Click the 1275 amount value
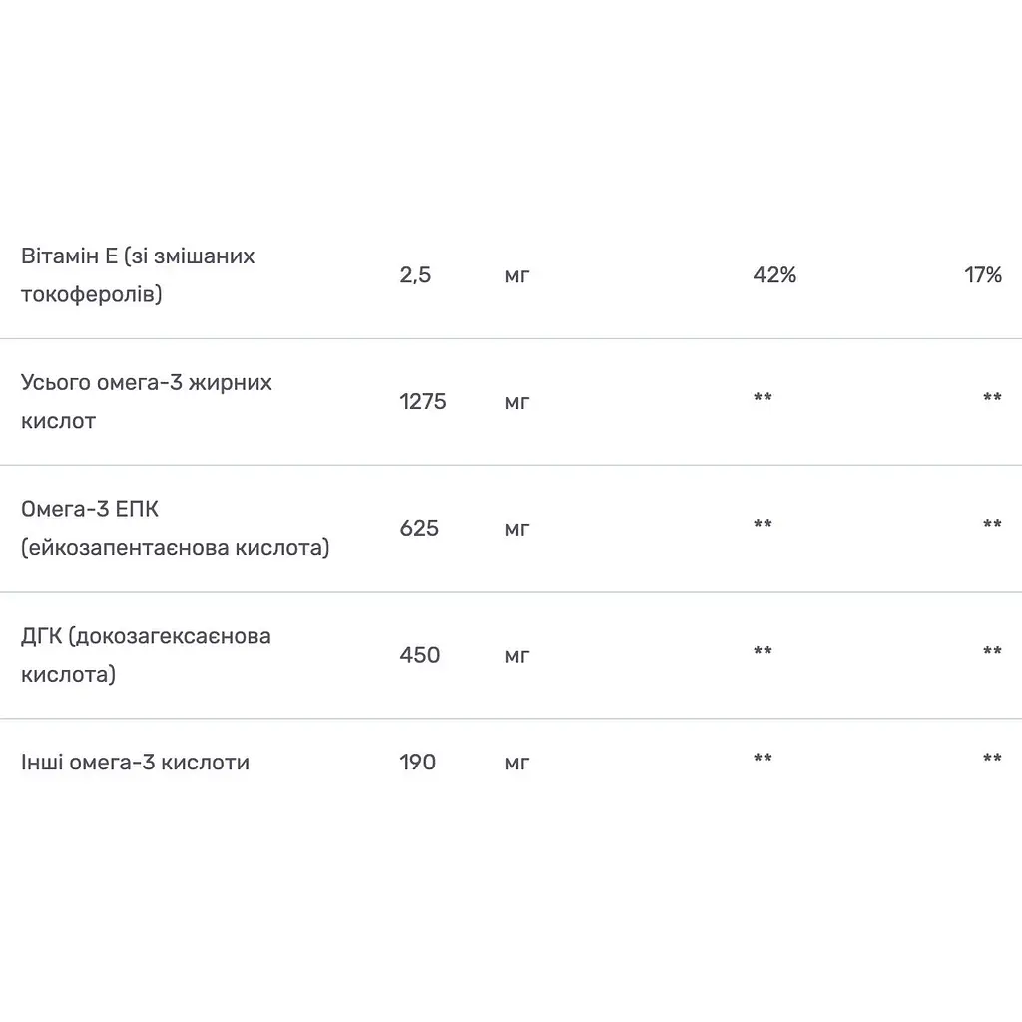Screen dimensions: 1022x1022 pos(423,401)
